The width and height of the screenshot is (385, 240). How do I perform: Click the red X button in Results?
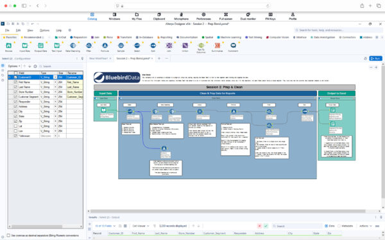click(x=259, y=226)
